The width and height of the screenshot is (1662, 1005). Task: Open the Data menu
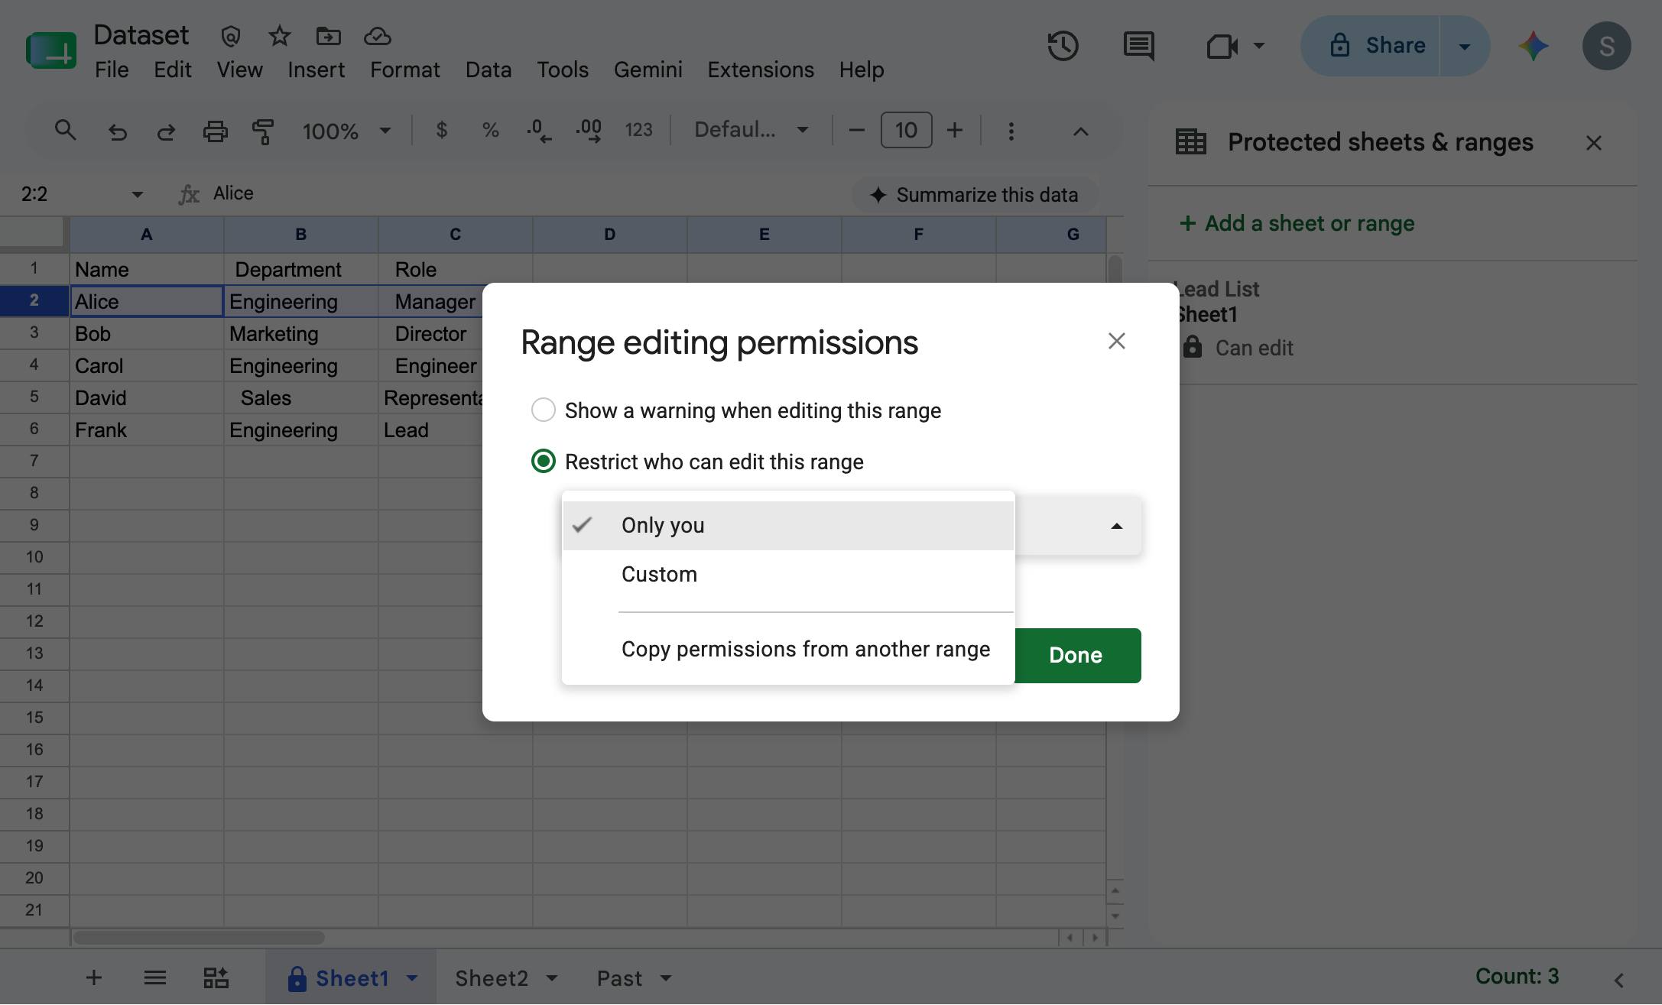tap(488, 70)
